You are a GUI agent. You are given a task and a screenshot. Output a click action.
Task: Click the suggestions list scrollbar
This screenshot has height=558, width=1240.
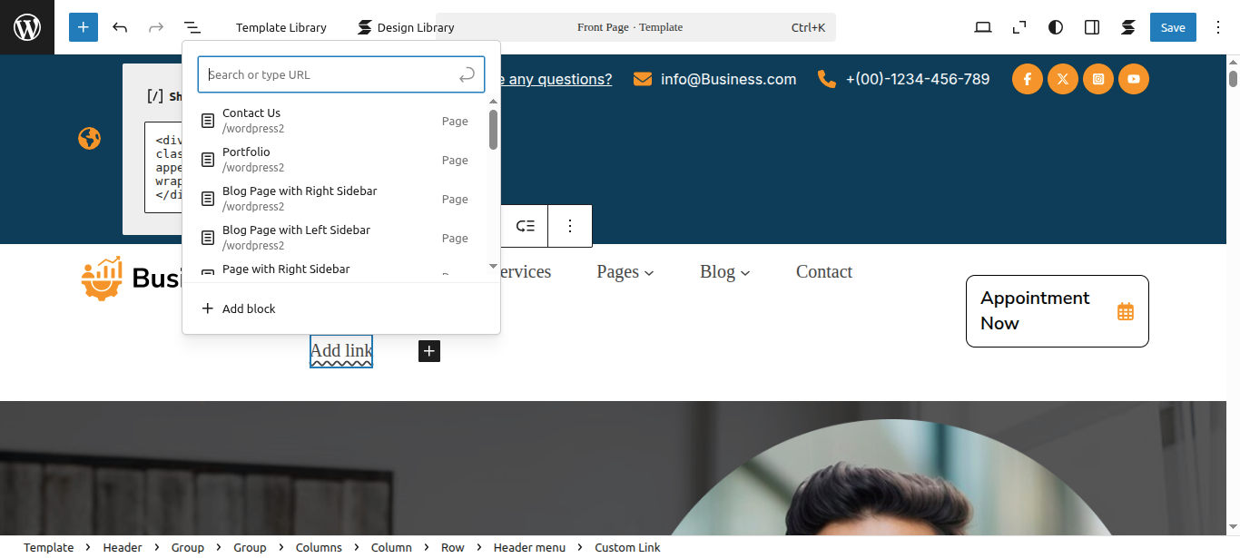pos(493,130)
